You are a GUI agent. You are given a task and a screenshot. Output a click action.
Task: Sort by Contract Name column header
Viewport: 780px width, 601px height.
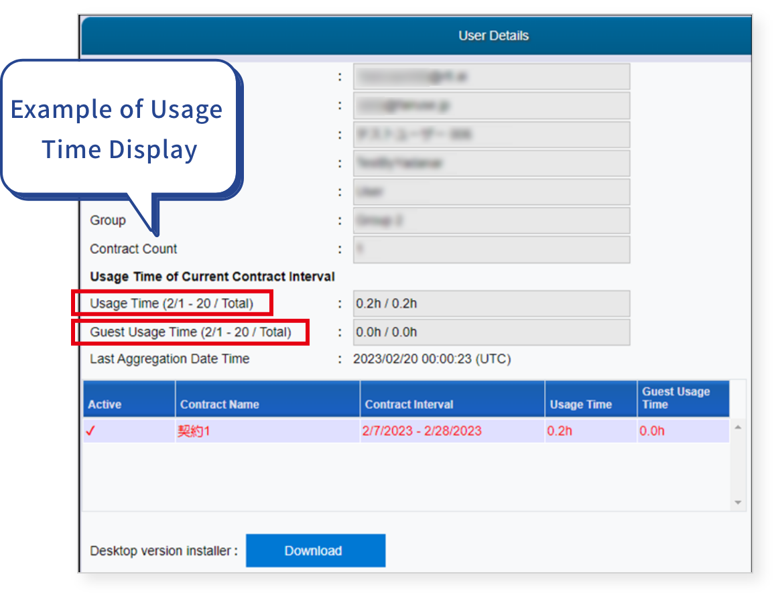pyautogui.click(x=267, y=399)
